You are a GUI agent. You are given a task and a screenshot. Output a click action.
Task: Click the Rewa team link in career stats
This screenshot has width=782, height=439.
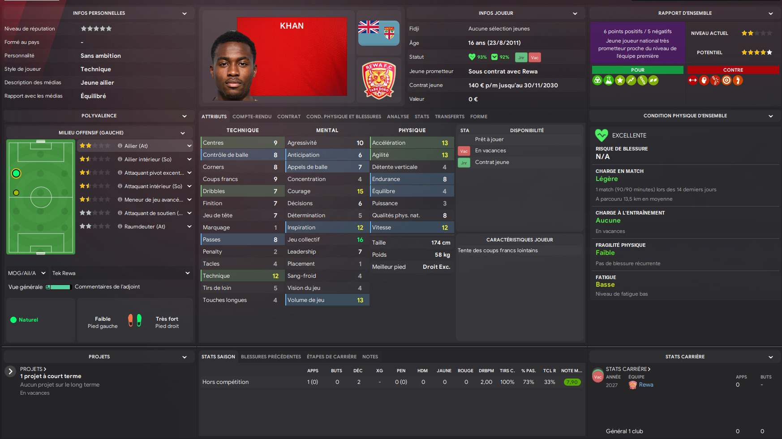point(646,385)
